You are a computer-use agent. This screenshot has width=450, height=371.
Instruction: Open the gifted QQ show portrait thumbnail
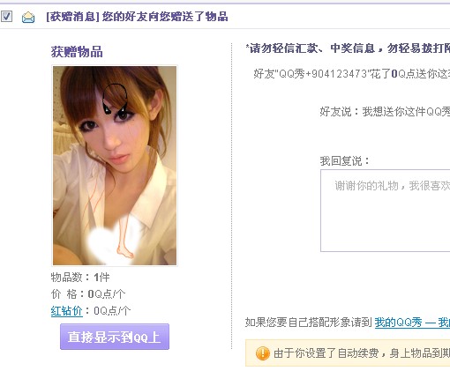115,166
